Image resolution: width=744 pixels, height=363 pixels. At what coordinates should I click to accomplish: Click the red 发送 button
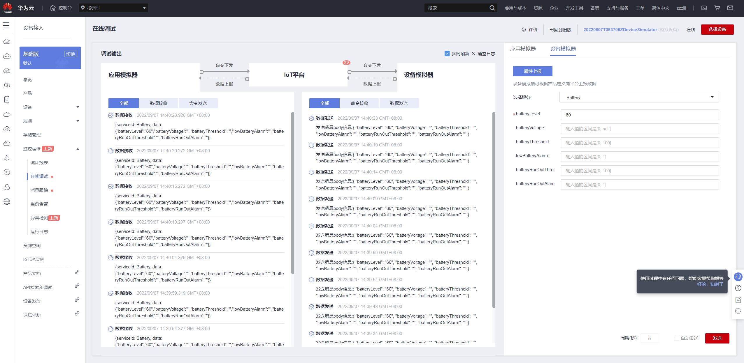point(717,338)
